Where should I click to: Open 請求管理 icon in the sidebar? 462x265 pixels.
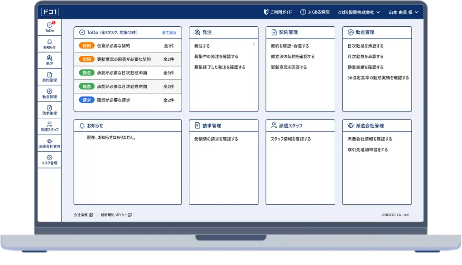tap(49, 110)
